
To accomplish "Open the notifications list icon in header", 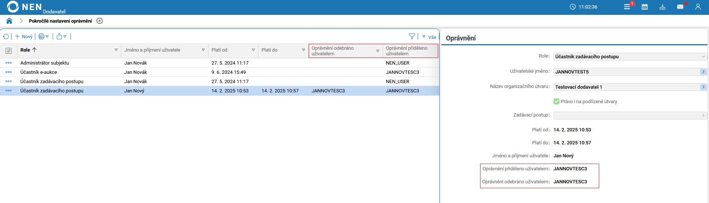I will [x=627, y=7].
